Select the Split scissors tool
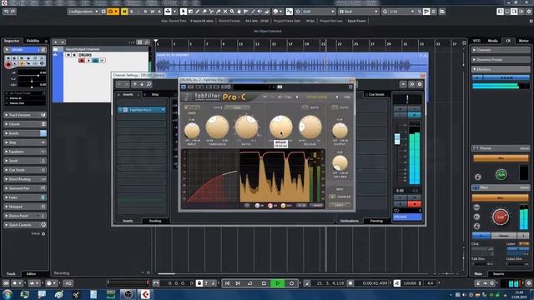This screenshot has width=534, height=300. click(211, 12)
